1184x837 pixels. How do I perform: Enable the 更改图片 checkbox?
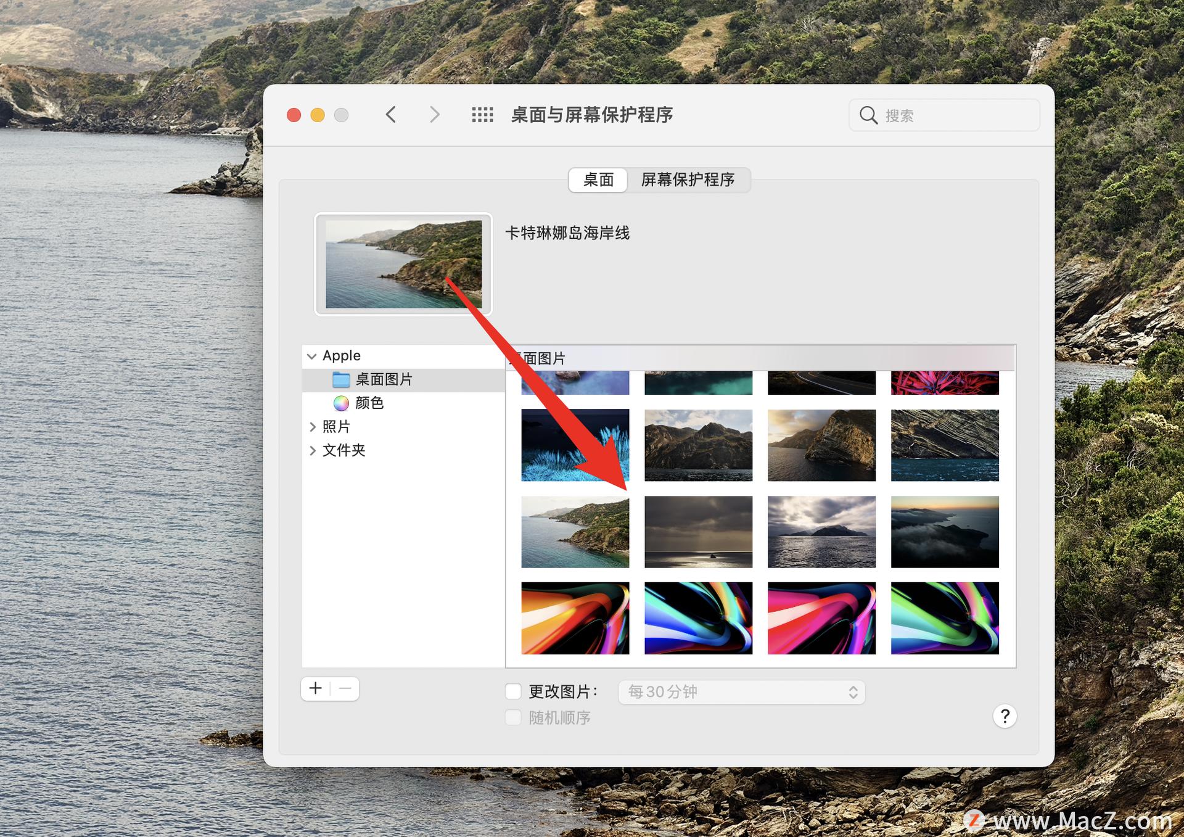pyautogui.click(x=513, y=691)
